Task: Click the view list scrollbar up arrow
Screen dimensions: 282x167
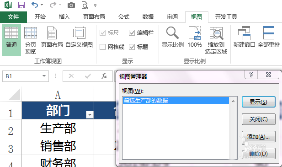Action: point(233,101)
